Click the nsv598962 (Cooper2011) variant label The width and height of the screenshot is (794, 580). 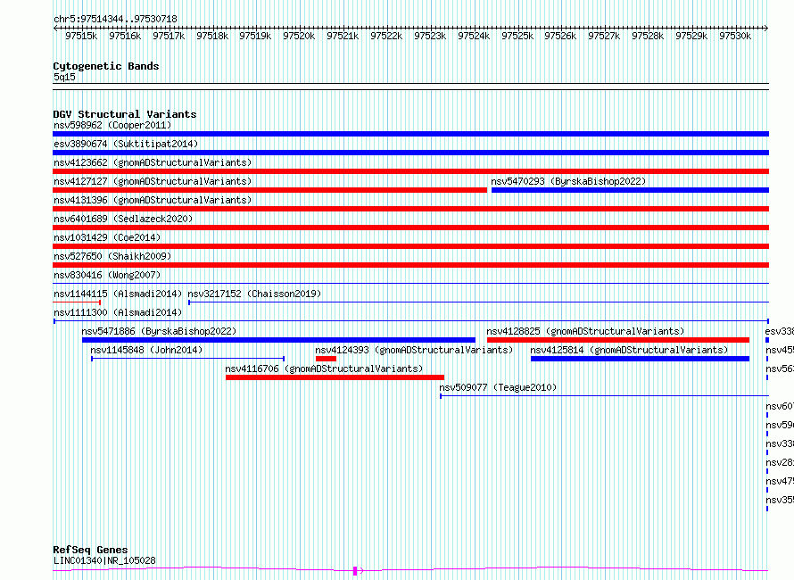pyautogui.click(x=112, y=125)
